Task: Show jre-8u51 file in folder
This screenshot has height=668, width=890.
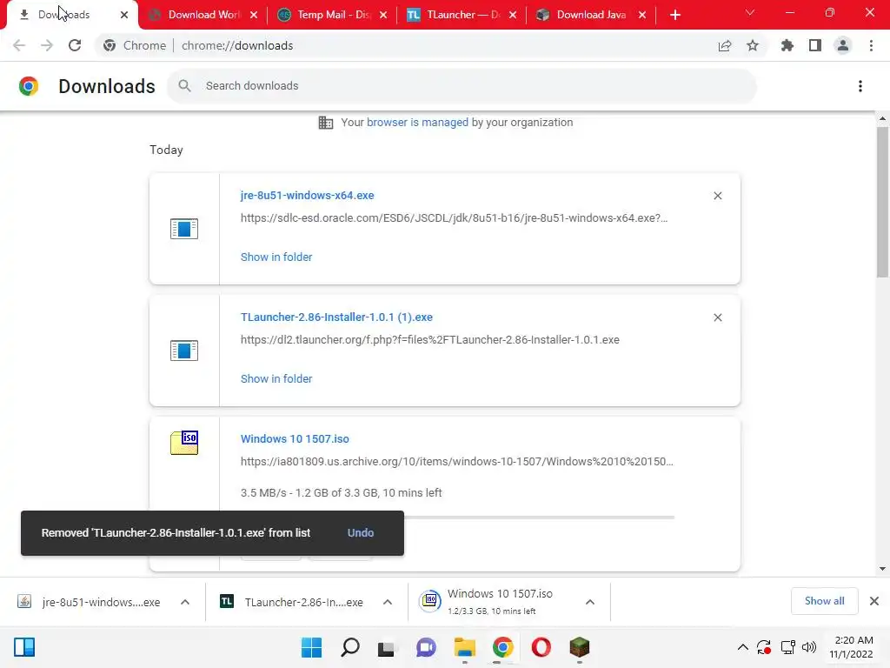Action: 276,257
